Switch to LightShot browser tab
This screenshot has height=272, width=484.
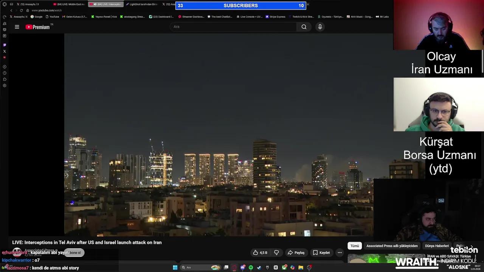tap(141, 4)
